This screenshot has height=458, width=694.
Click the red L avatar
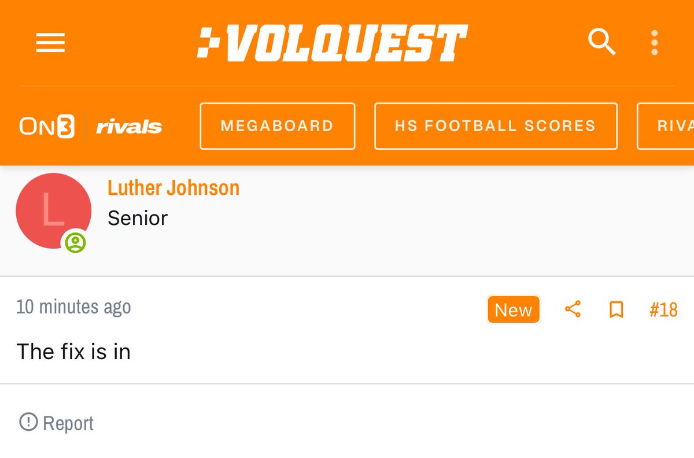pyautogui.click(x=53, y=210)
